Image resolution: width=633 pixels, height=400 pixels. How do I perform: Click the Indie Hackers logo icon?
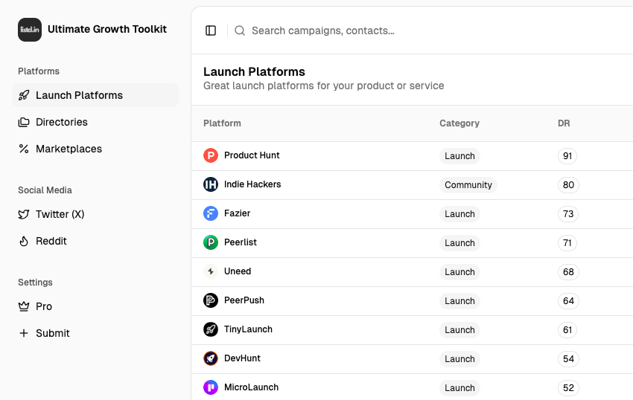point(211,184)
